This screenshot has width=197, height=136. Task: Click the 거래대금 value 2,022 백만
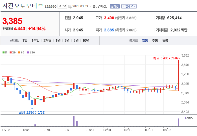179,30
